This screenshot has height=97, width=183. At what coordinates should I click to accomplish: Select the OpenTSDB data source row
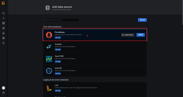[x=95, y=59]
